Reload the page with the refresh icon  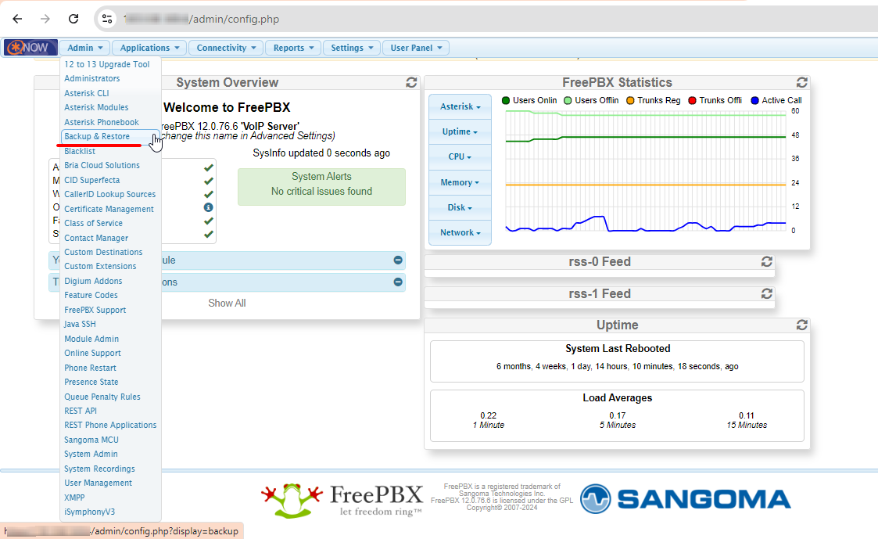coord(73,19)
